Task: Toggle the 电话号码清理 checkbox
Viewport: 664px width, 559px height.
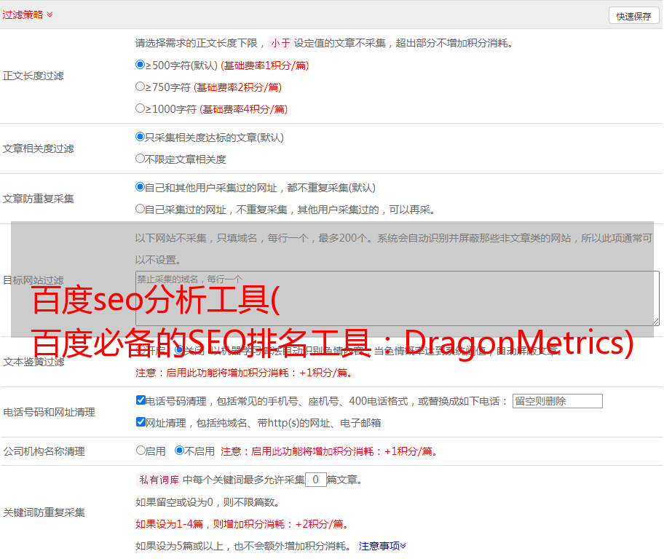Action: click(x=141, y=400)
